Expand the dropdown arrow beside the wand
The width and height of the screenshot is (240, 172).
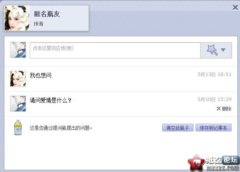[223, 50]
